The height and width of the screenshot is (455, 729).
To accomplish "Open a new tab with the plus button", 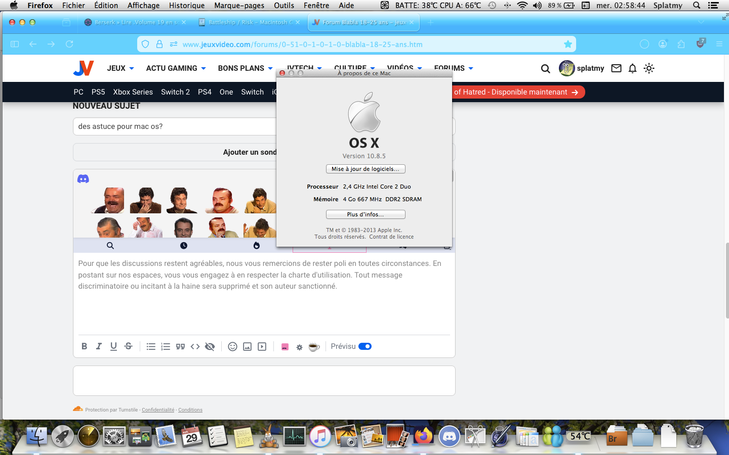I will 430,22.
